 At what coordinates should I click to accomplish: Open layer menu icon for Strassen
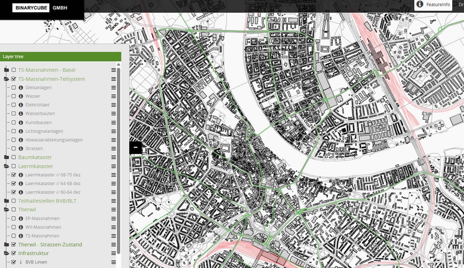click(114, 149)
